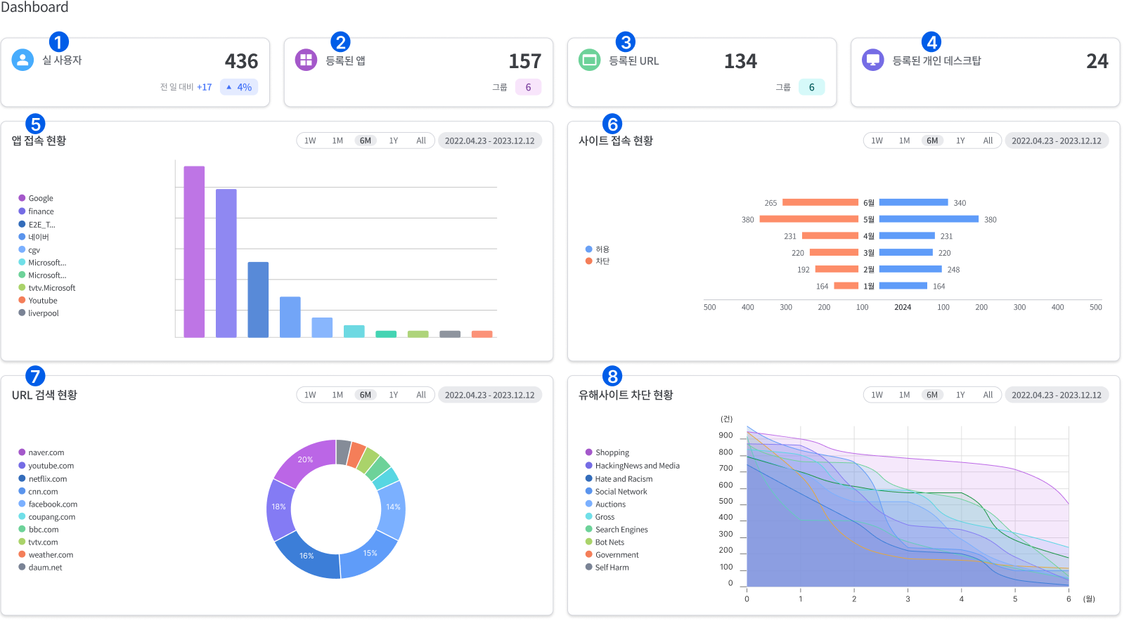Select 6M range in site access chart
This screenshot has height=621, width=1129.
pos(932,140)
